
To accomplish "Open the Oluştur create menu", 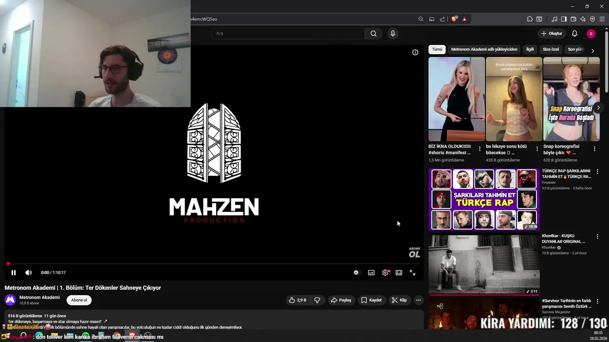I will click(552, 33).
